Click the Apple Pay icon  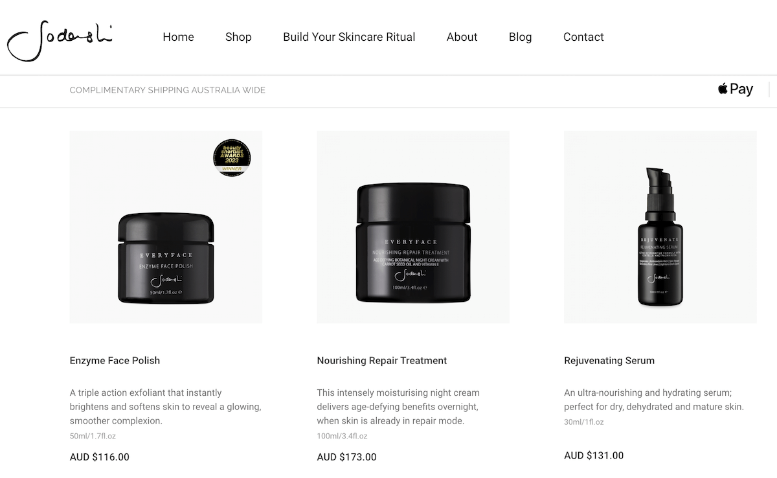[736, 89]
